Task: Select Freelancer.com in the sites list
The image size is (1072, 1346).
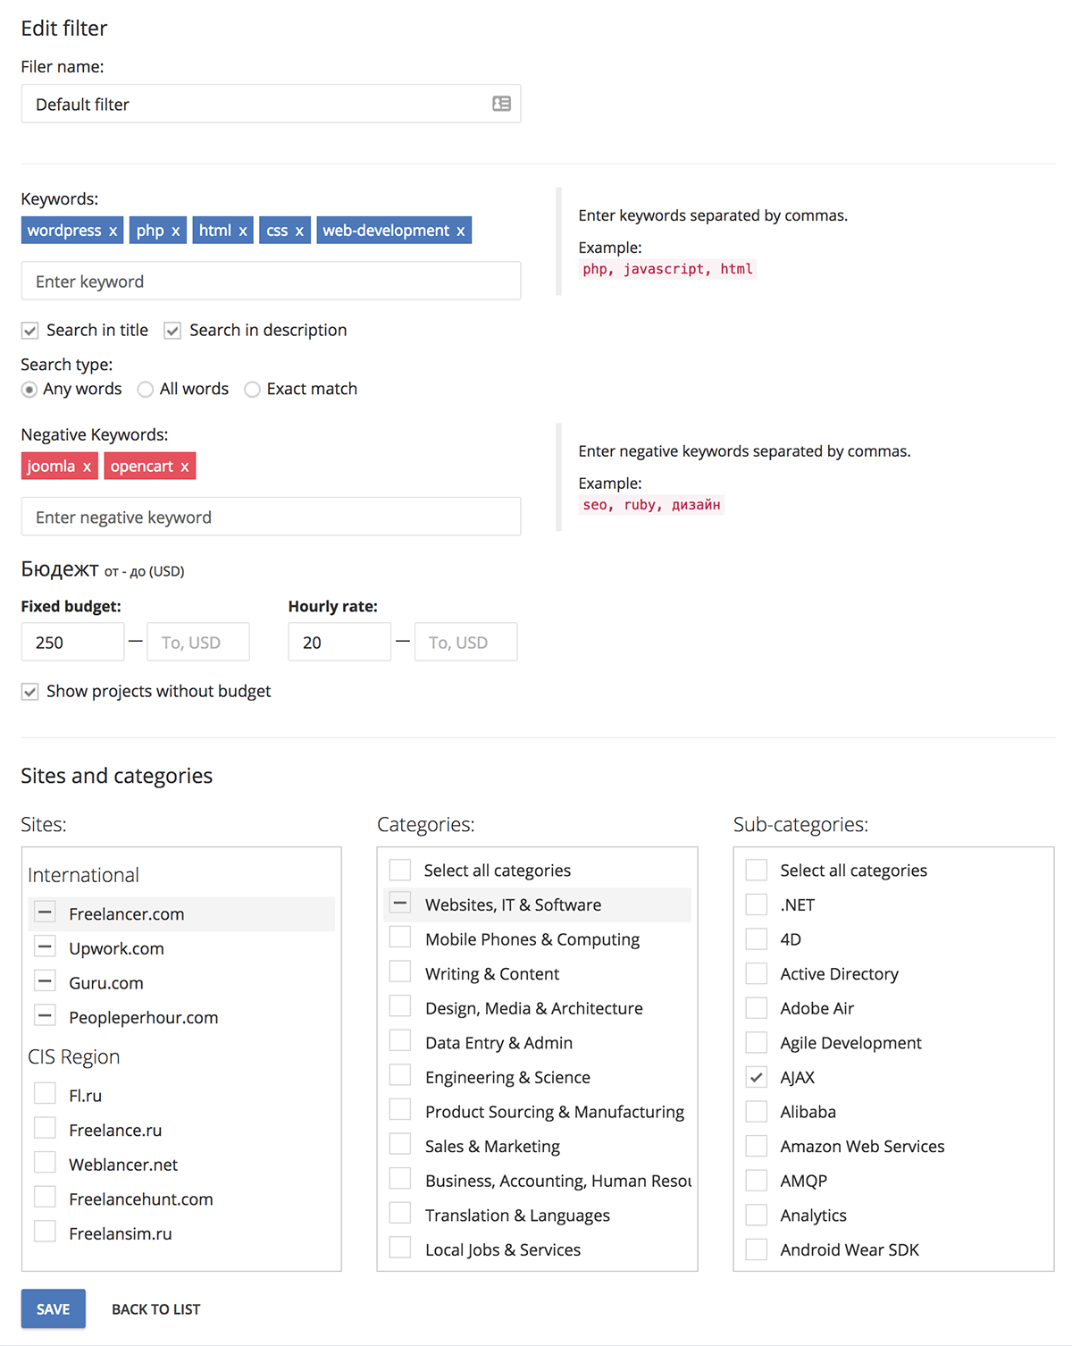Action: tap(181, 913)
